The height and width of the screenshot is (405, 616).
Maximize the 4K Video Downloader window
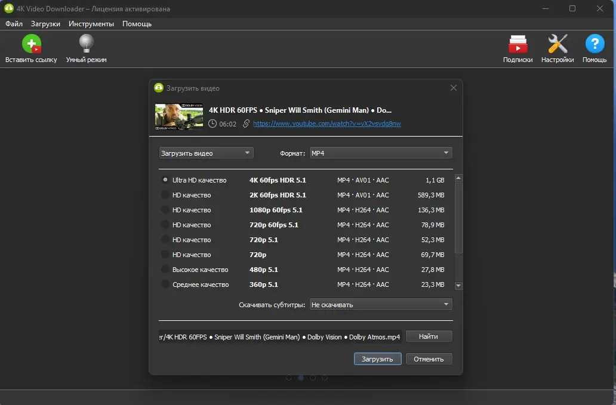point(572,8)
